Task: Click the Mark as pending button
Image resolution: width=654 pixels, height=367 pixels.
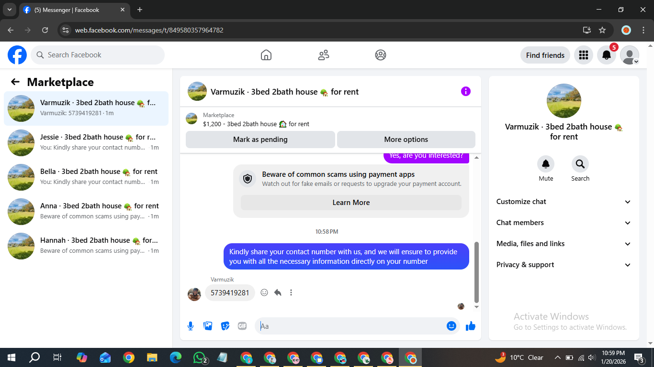Action: click(260, 140)
